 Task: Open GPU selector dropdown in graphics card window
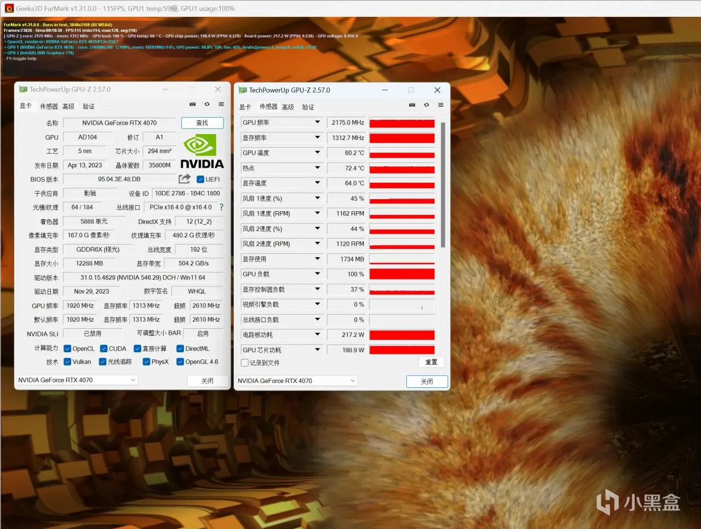77,380
